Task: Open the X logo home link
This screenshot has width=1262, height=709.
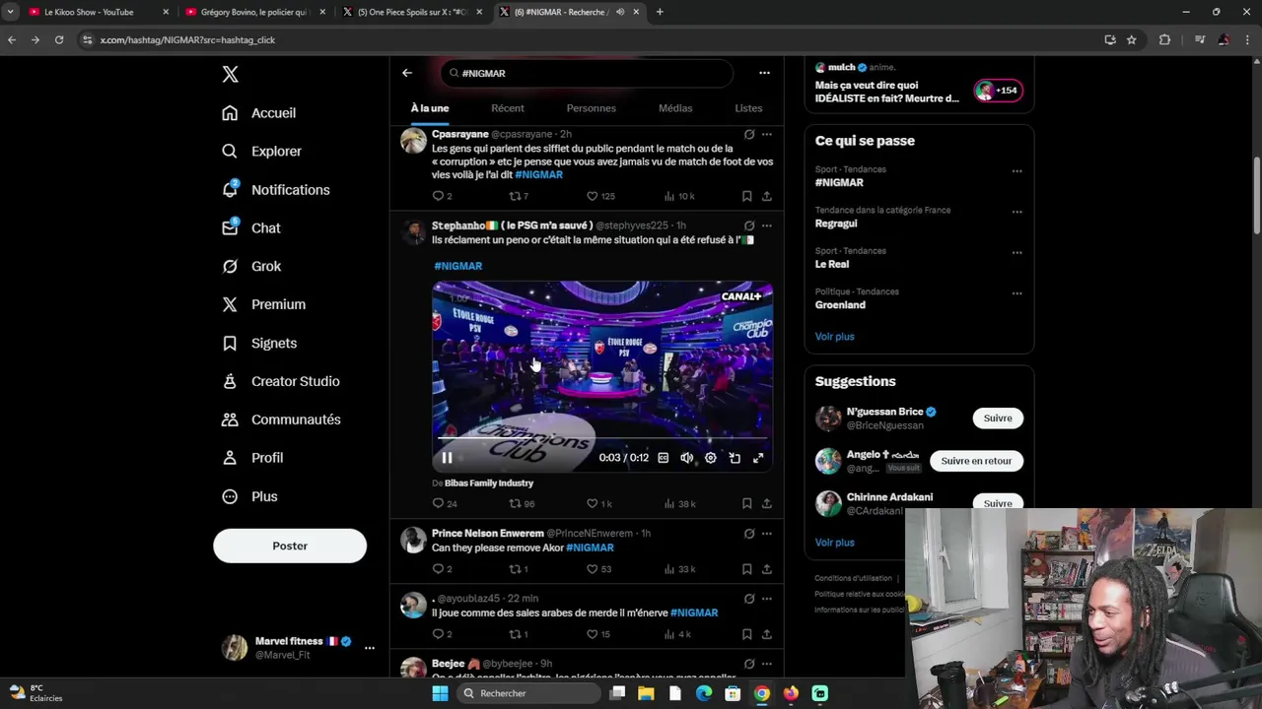Action: 230,74
